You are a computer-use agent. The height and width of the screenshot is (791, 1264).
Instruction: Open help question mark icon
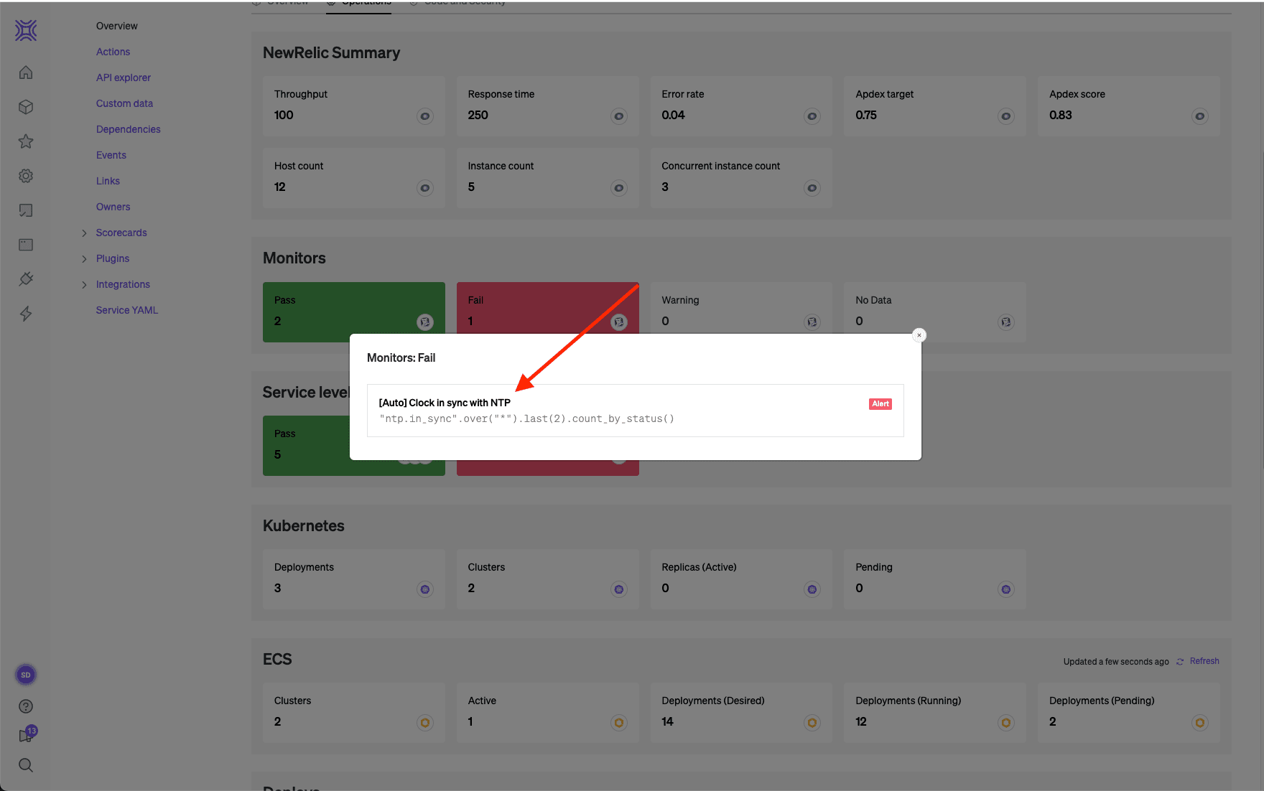coord(26,706)
